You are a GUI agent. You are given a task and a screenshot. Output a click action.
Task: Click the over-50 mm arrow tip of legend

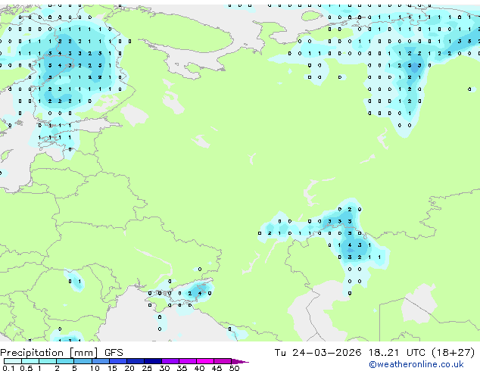(240, 361)
